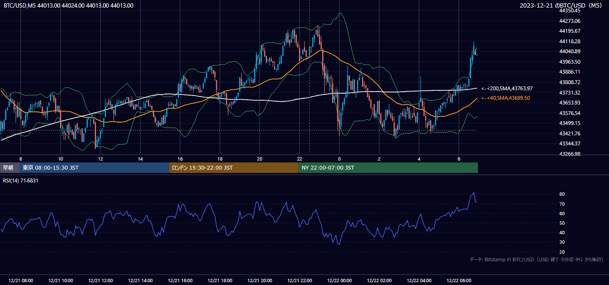
Task: Click price axis label 43421.76
Action: point(569,133)
